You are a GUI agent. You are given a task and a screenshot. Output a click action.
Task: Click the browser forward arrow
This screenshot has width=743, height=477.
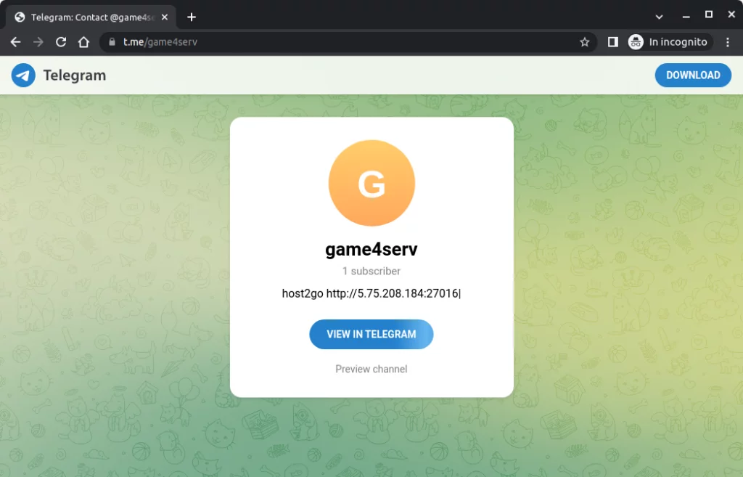(38, 42)
